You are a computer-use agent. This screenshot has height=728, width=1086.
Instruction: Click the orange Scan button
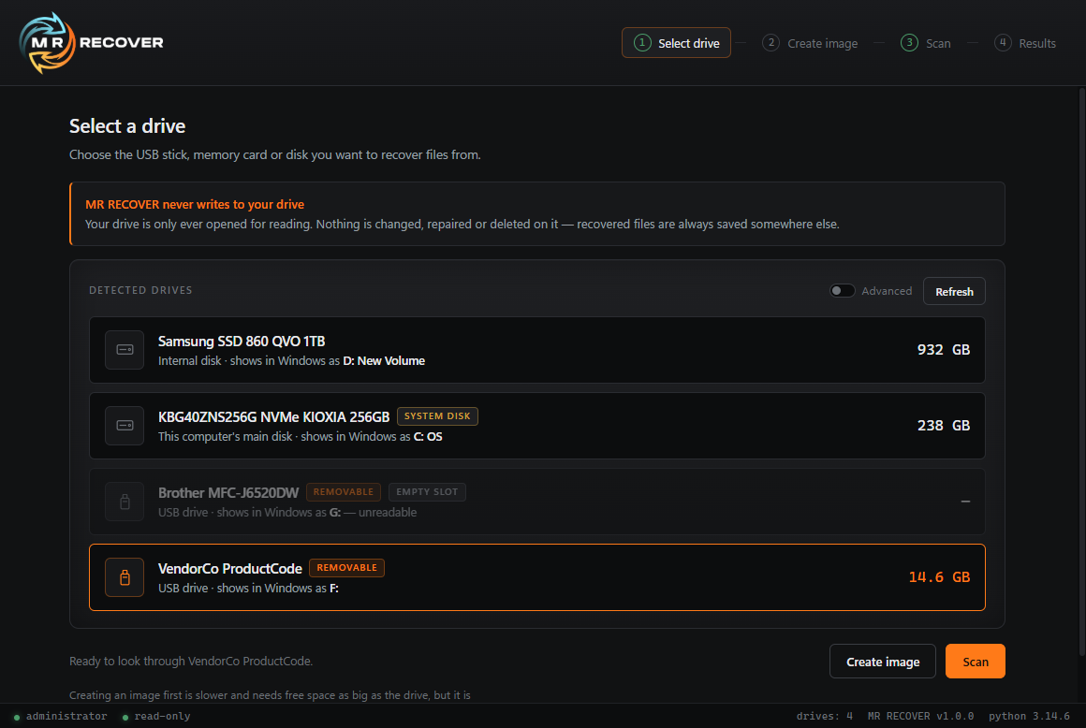pos(975,662)
